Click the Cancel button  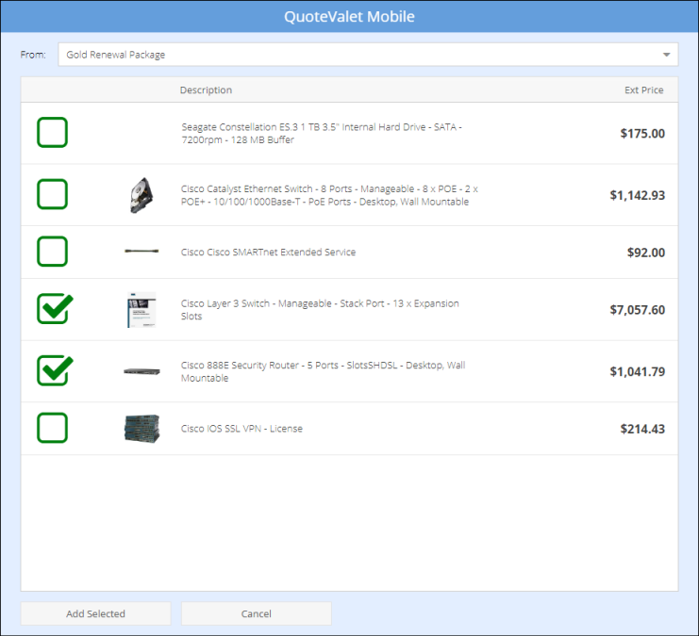click(x=256, y=613)
